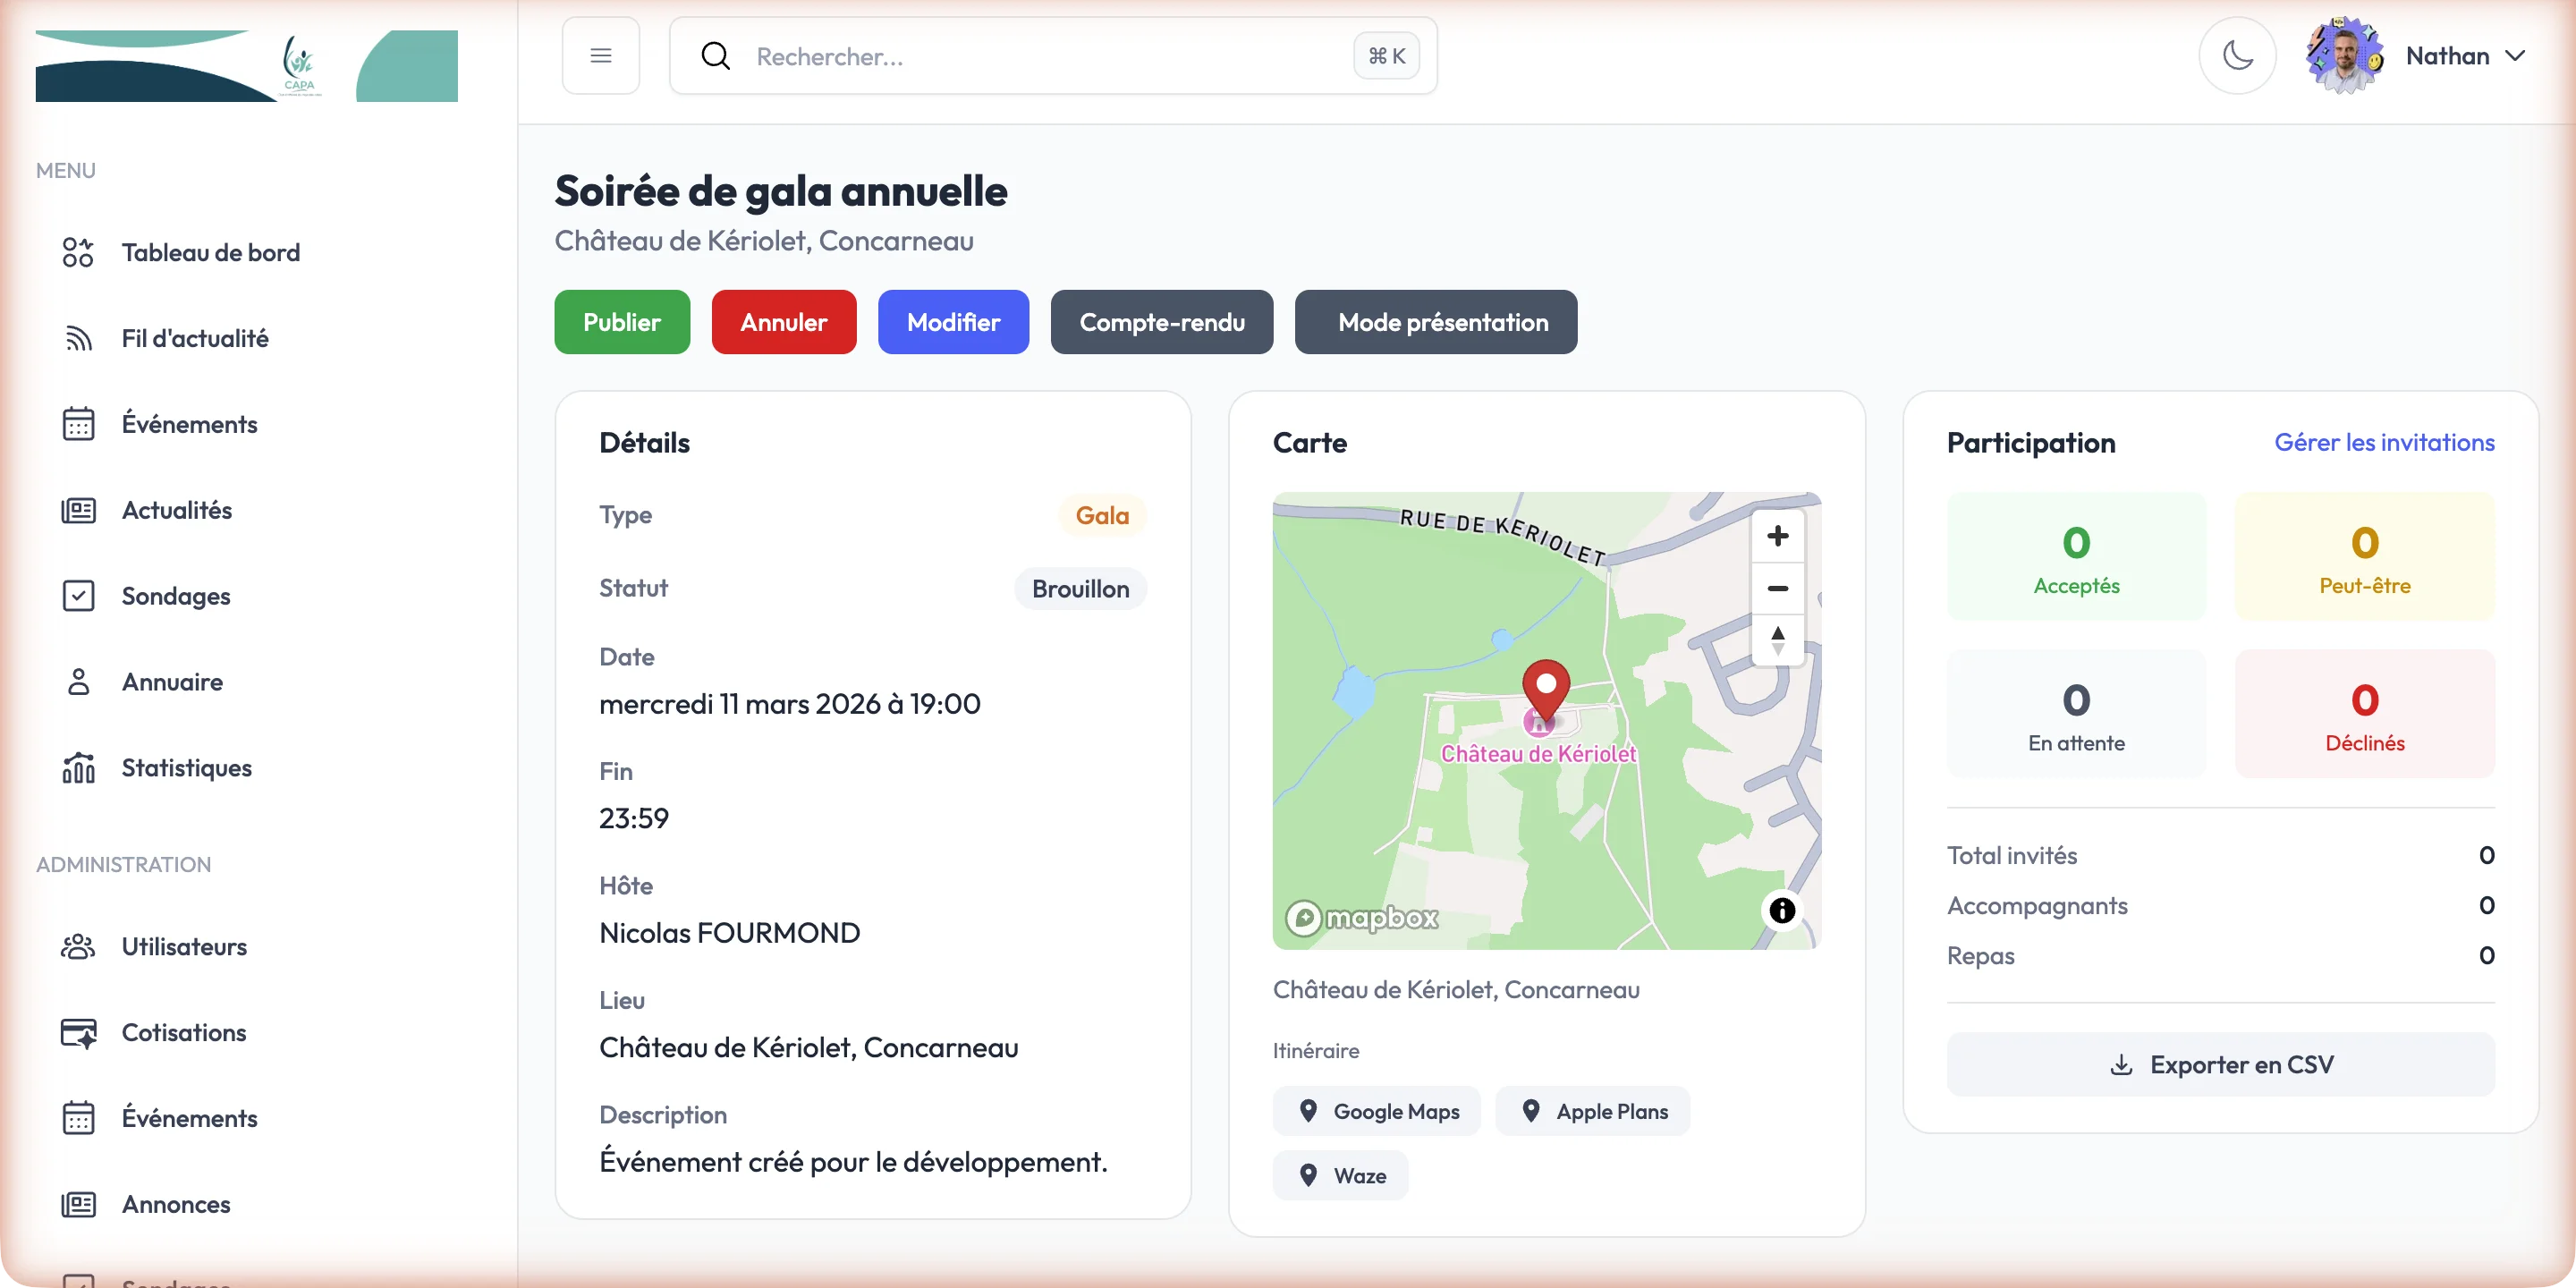Open the Gérer les invitations link
Viewport: 2576px width, 1288px height.
pos(2383,442)
